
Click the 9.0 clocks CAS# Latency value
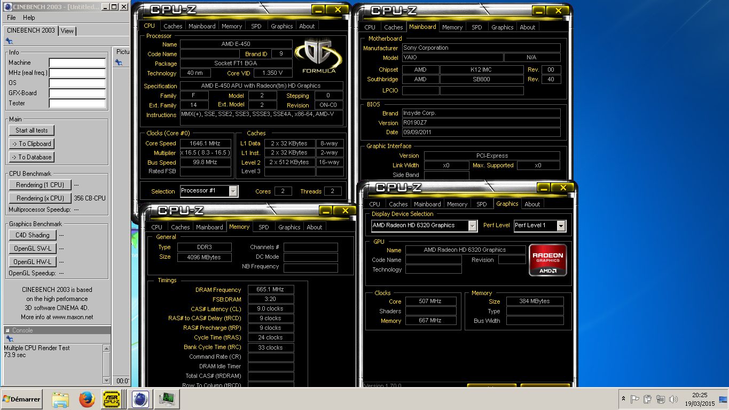click(x=270, y=309)
